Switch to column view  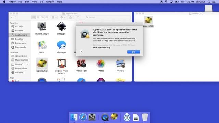[42, 17]
